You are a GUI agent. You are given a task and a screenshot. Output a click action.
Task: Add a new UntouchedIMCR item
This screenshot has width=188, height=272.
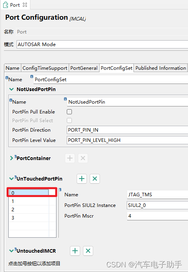[x=75, y=251]
